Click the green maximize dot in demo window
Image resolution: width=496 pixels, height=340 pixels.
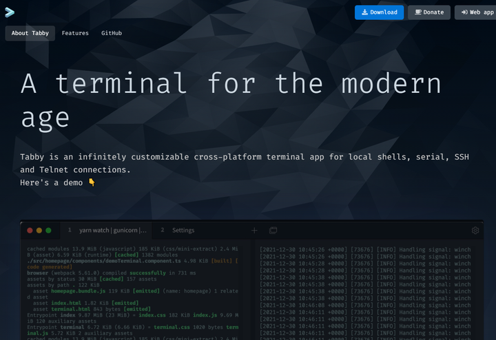[48, 231]
